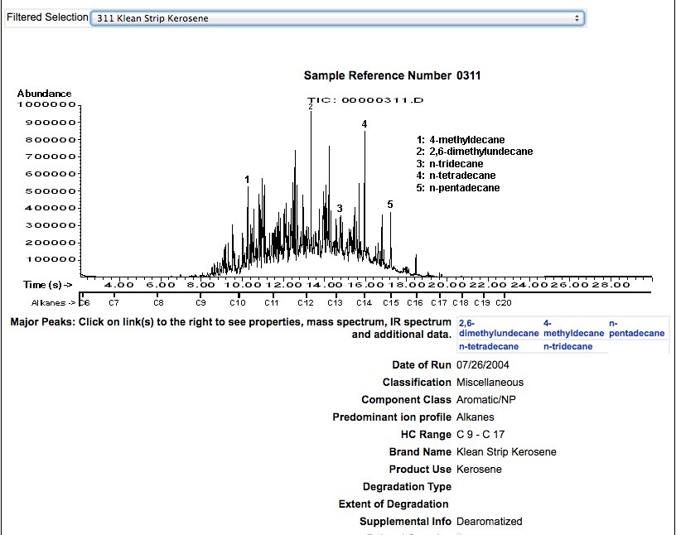The width and height of the screenshot is (676, 535).
Task: Click the C14 marker on the alkane scale
Action: [x=365, y=302]
